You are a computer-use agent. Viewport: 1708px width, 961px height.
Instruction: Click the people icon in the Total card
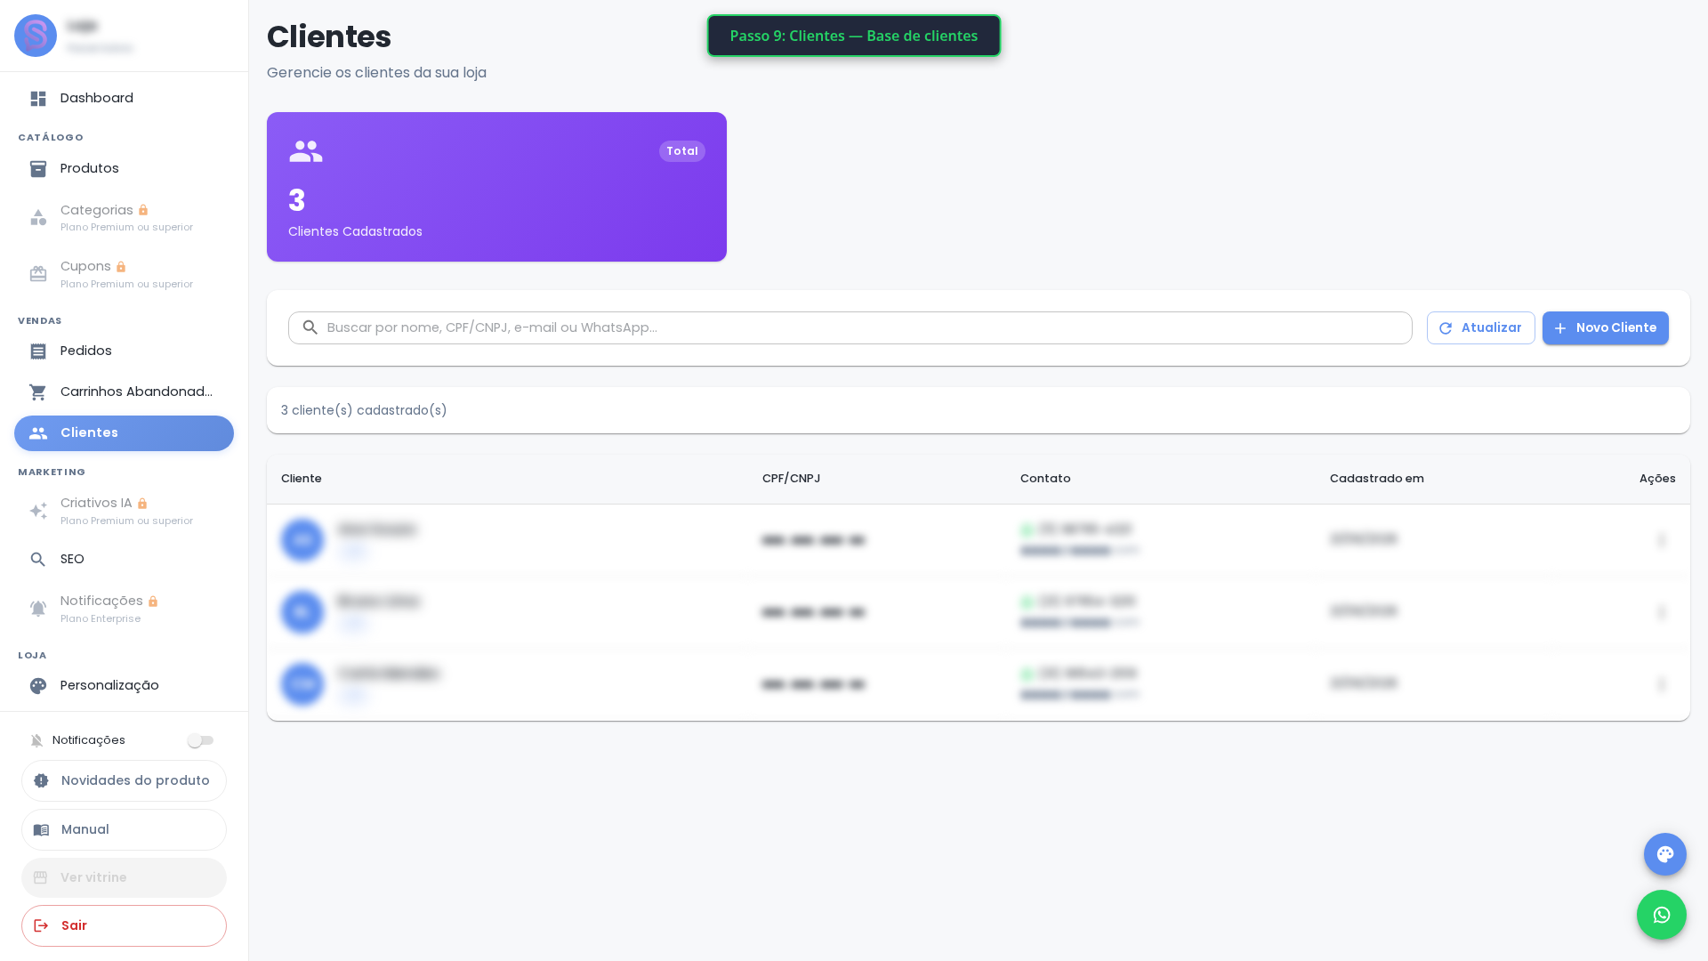pyautogui.click(x=305, y=151)
